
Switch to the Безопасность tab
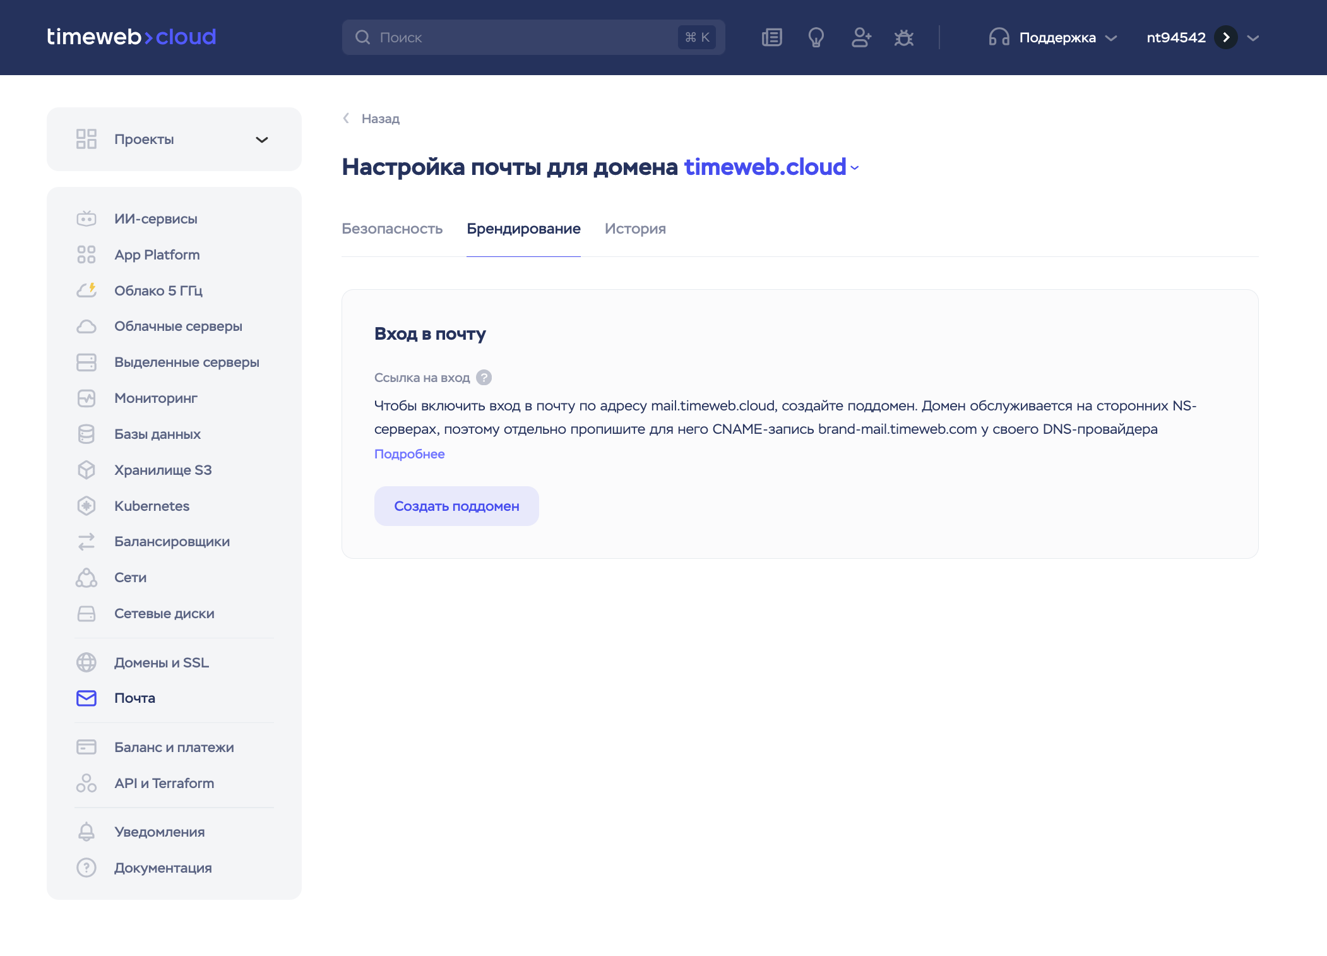click(x=392, y=229)
